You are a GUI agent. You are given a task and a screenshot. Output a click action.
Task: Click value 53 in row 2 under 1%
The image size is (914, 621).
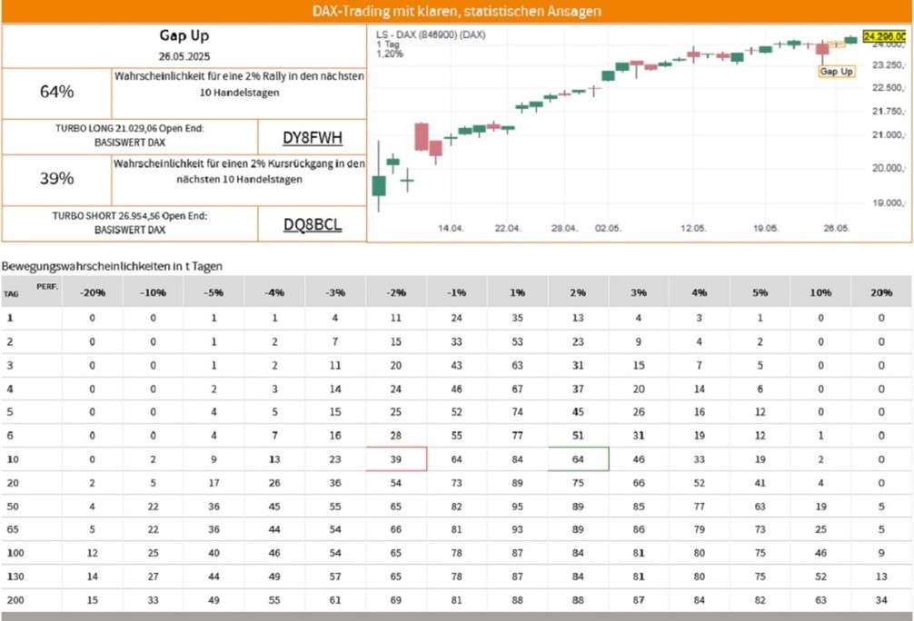517,341
